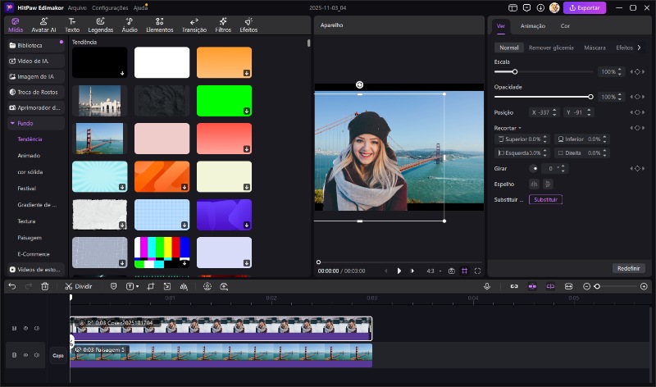This screenshot has height=387, width=656.
Task: Open the Arquivo menu
Action: pos(77,7)
